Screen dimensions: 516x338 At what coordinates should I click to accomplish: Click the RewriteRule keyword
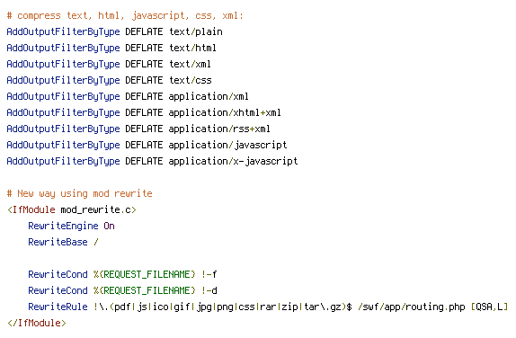[x=58, y=307]
